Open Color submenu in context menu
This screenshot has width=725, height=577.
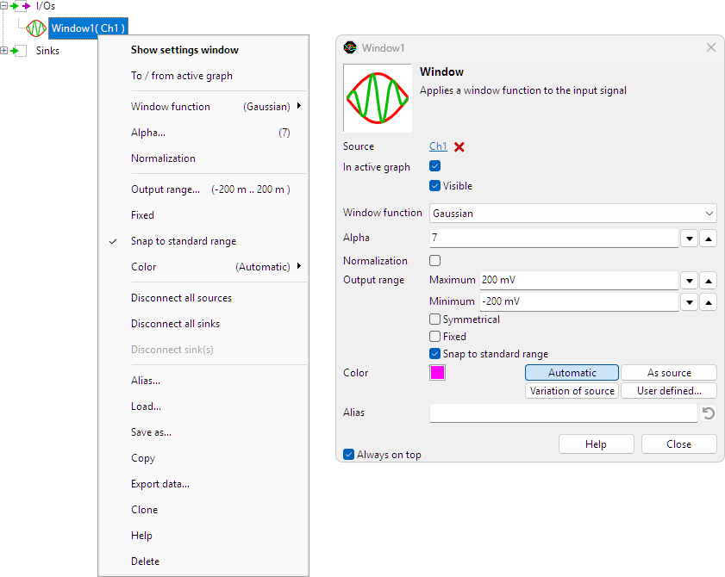(x=203, y=267)
